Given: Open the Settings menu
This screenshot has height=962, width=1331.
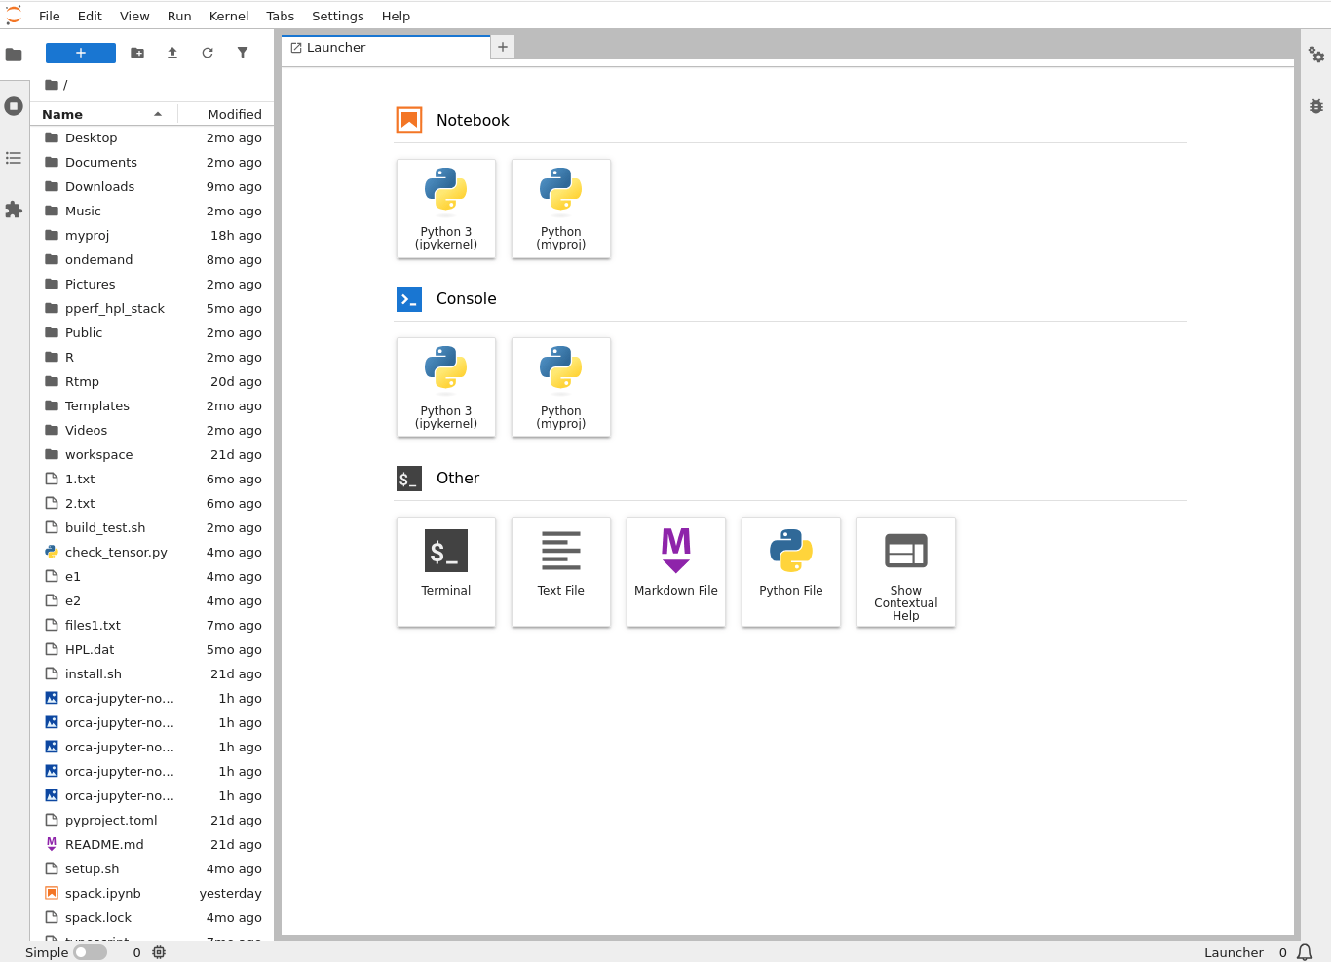Looking at the screenshot, I should (x=337, y=16).
